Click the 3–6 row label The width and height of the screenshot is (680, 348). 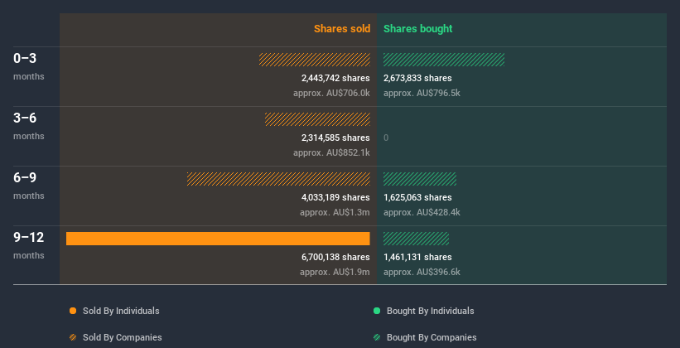(25, 118)
